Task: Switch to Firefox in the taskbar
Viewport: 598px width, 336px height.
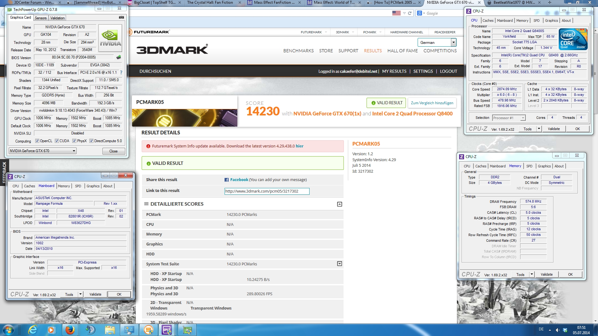Action: click(70, 330)
